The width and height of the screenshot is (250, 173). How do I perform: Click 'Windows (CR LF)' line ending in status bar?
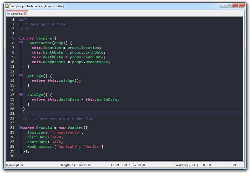click(187, 165)
